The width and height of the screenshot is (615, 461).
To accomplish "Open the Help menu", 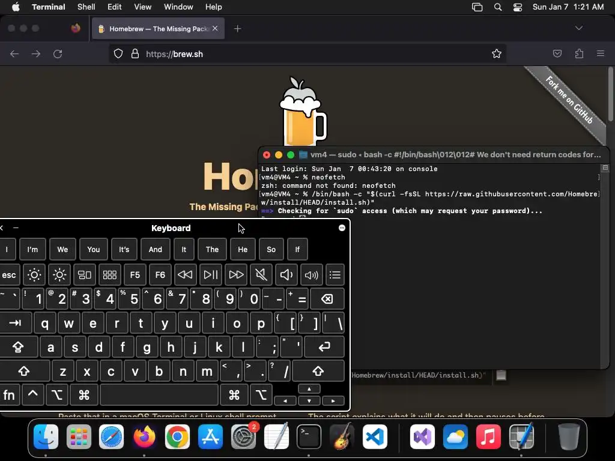I will [213, 7].
